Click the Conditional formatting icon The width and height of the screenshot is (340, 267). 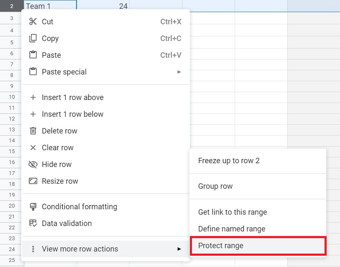point(33,206)
